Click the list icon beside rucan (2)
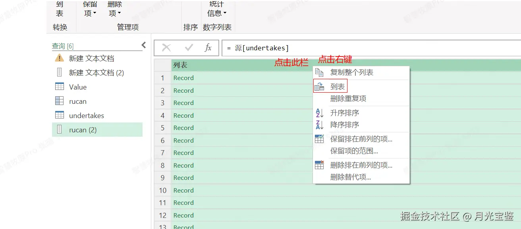The image size is (521, 229). (59, 130)
